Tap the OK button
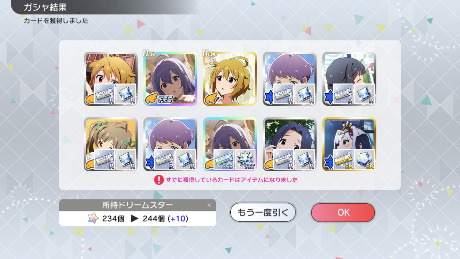Screen dimensions: 460x259 [x=343, y=212]
